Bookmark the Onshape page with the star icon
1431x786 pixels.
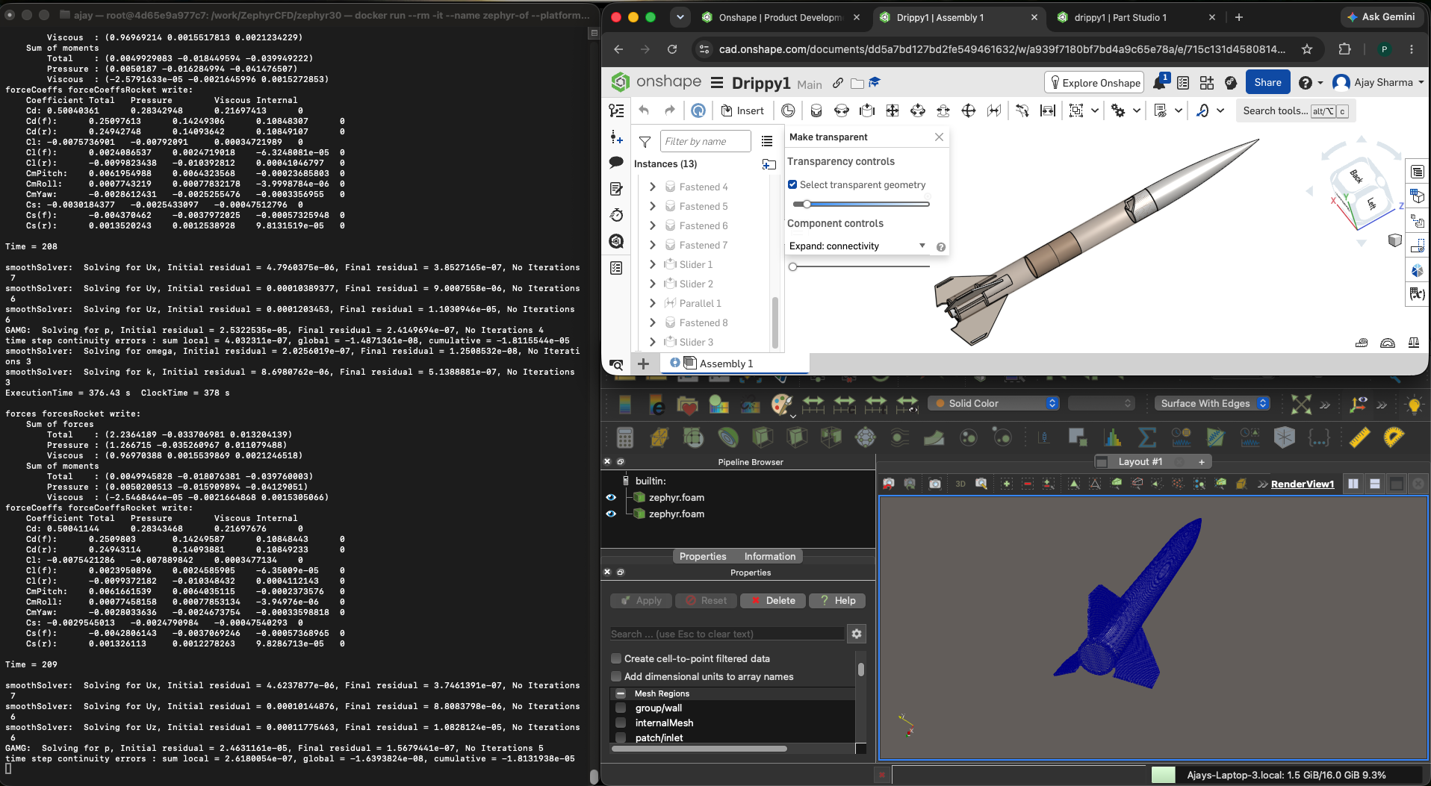1307,49
